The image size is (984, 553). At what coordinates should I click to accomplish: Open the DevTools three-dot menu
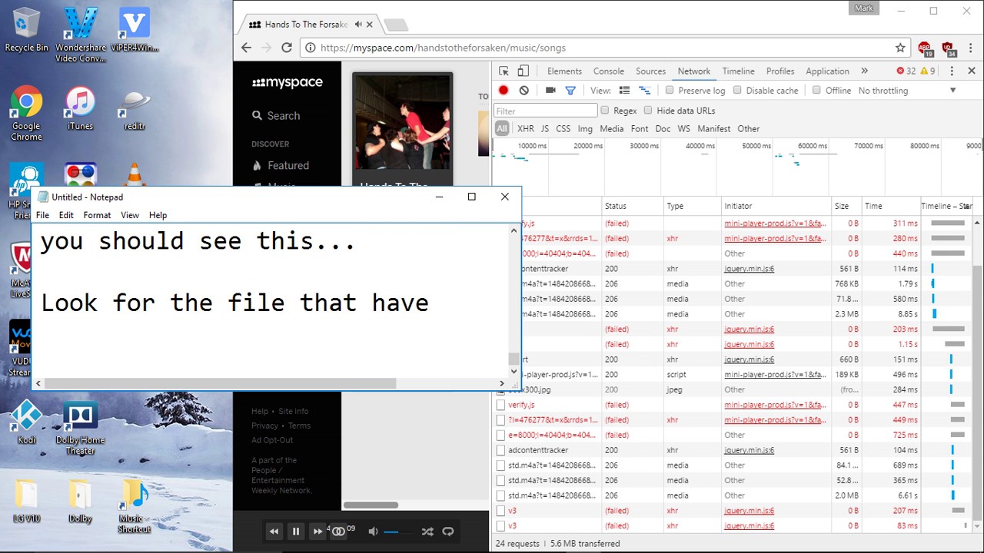pos(952,71)
